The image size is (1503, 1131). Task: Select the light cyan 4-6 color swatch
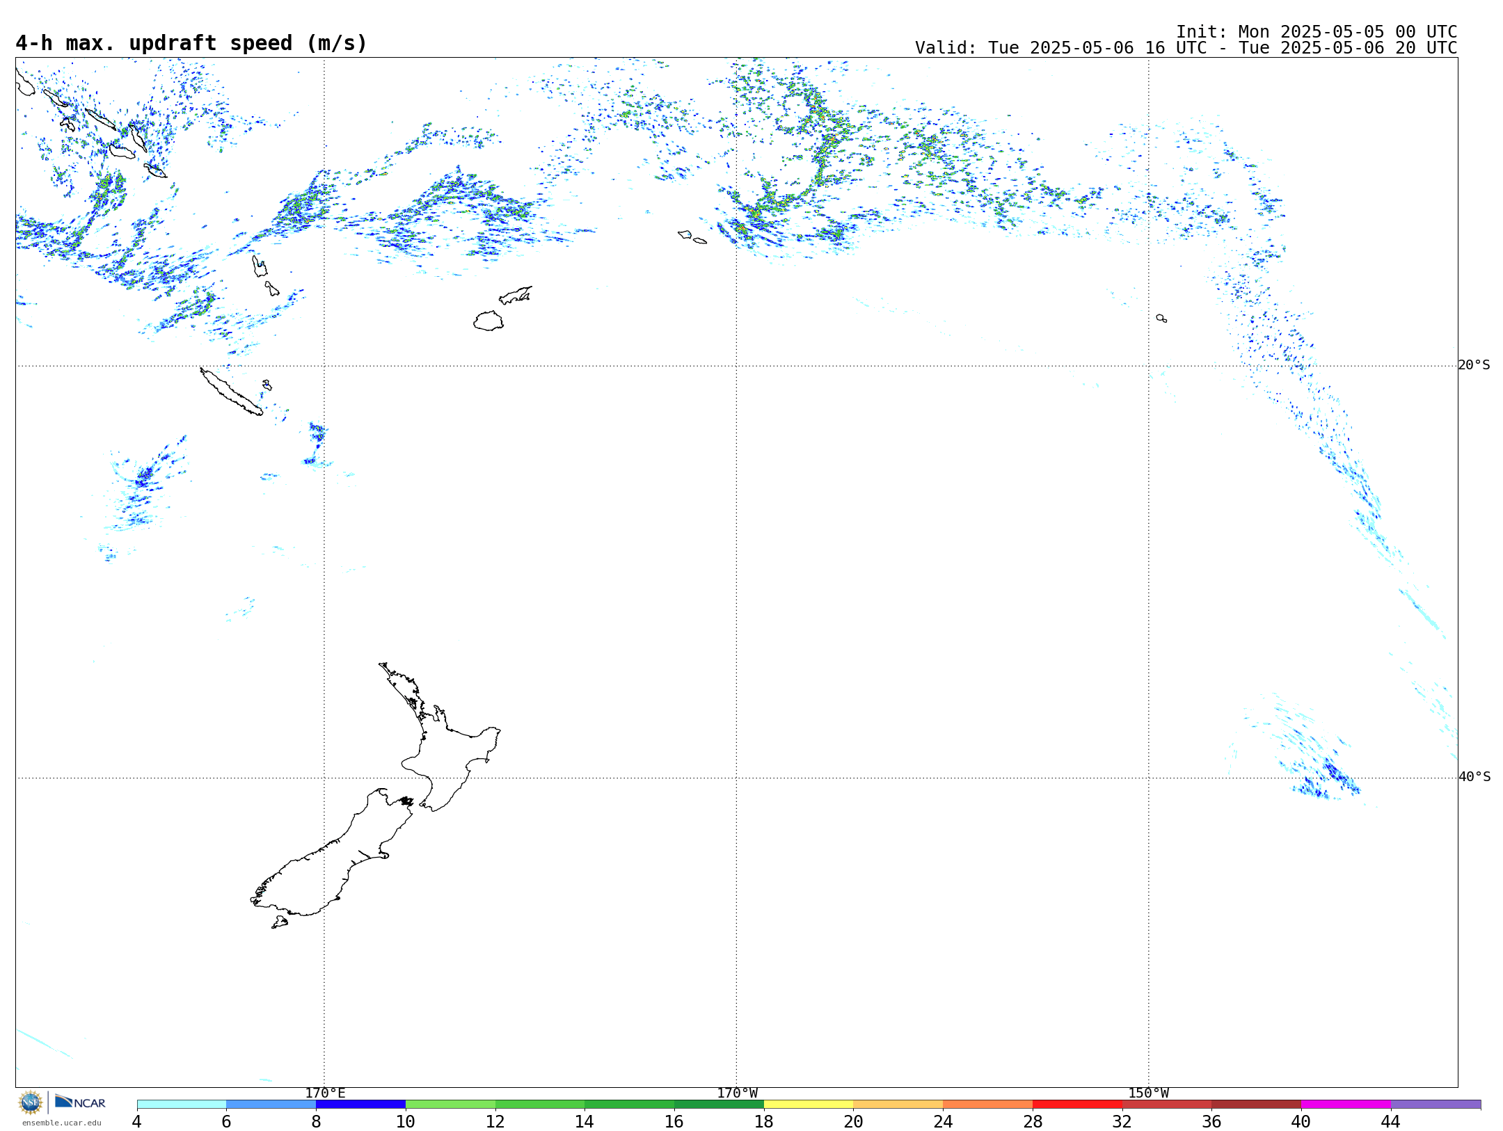[182, 1105]
